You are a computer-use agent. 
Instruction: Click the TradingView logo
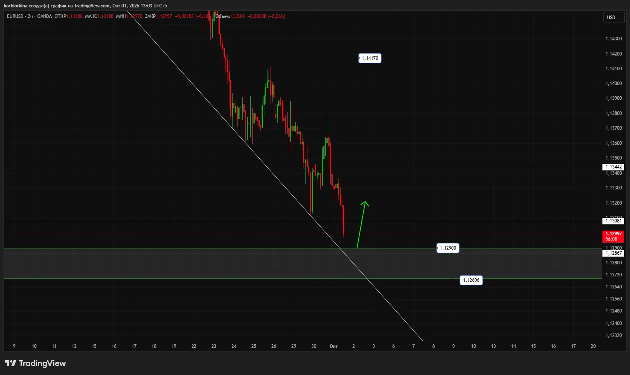click(x=35, y=363)
